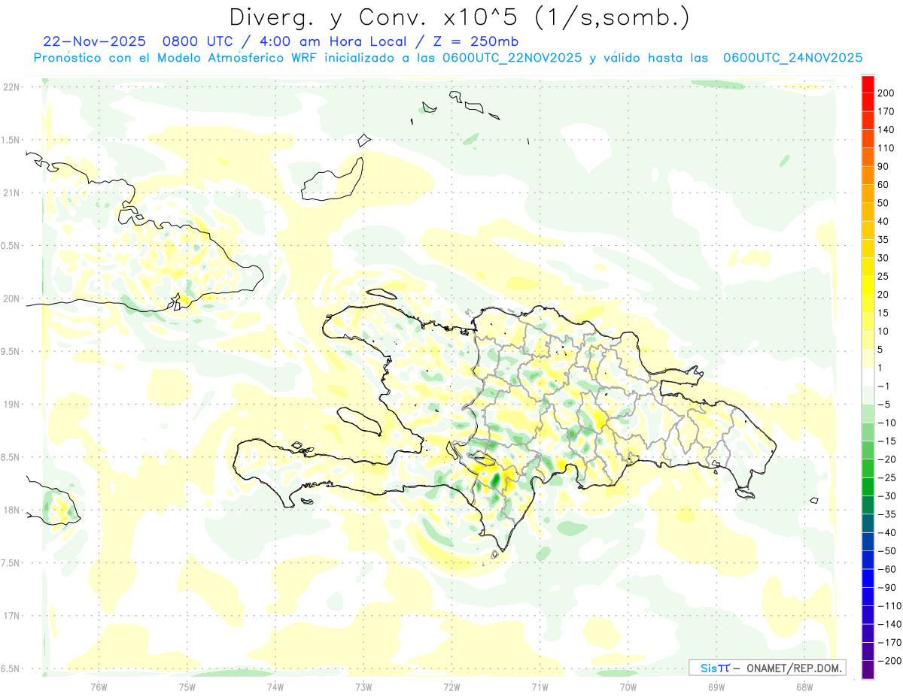Click the '76W' longitude axis label
Viewport: 903px width, 697px height.
click(x=99, y=686)
